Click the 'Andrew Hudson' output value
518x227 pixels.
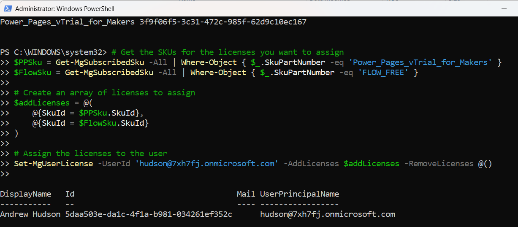[x=30, y=214]
